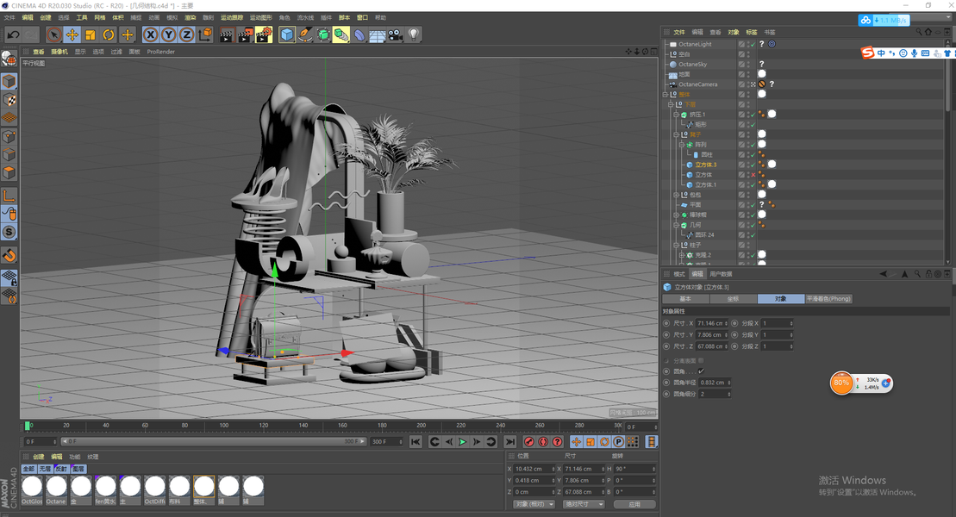Open Render Settings gear clapperboard icon

[264, 34]
